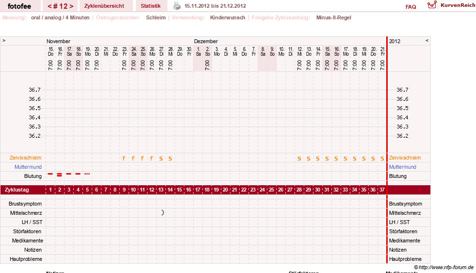Select the '9. So' date column header
Screen dimensions: 476x273
point(272,51)
